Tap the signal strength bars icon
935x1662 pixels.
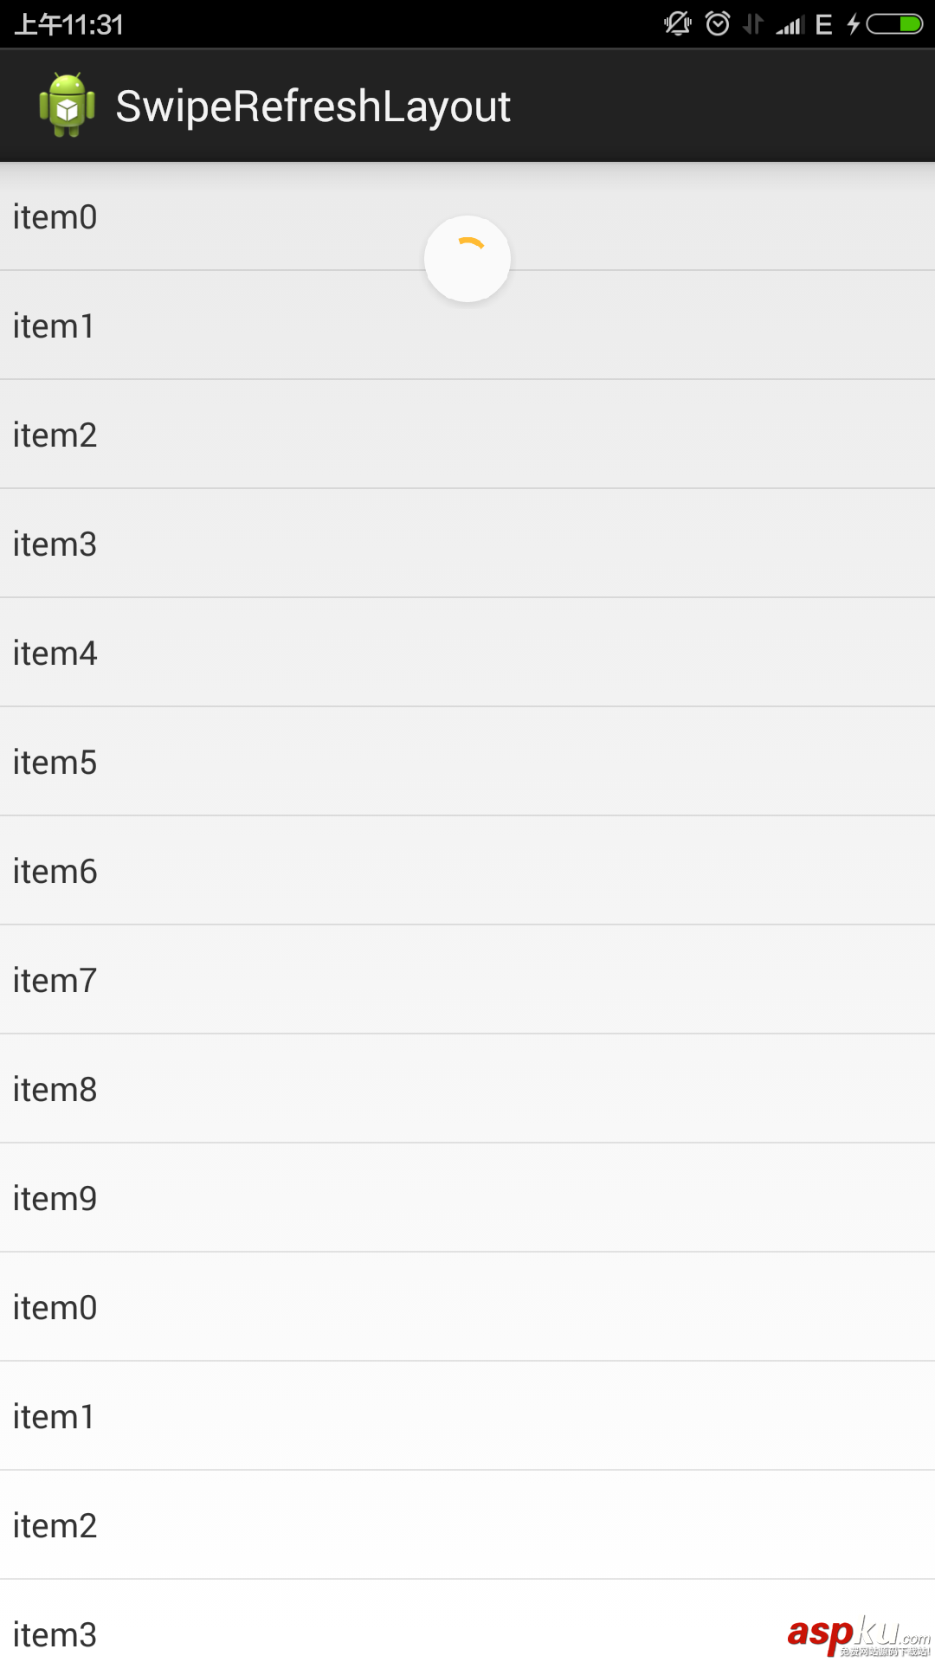coord(790,24)
